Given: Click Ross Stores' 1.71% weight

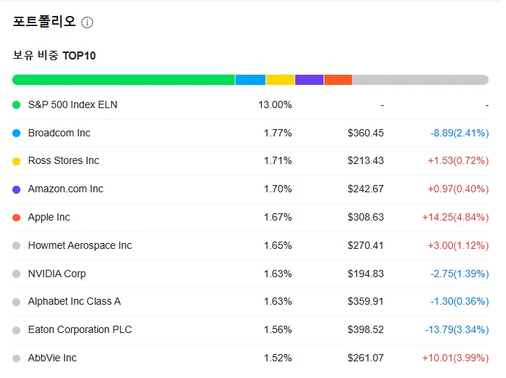Looking at the screenshot, I should click(278, 160).
